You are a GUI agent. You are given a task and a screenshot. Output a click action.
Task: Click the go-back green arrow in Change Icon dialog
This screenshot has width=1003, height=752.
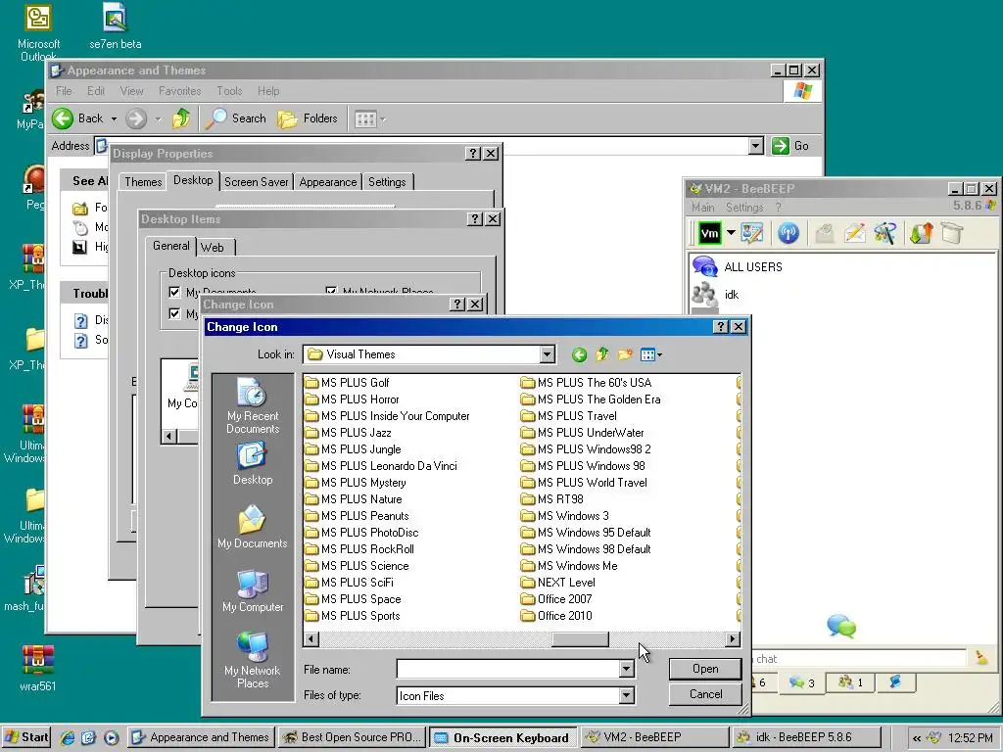(x=579, y=354)
